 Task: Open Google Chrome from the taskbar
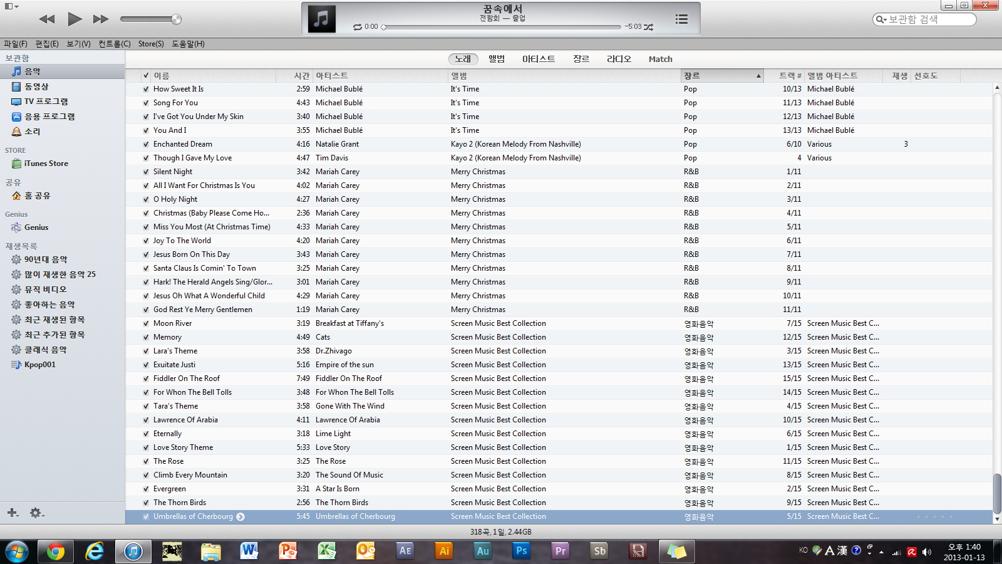(55, 551)
